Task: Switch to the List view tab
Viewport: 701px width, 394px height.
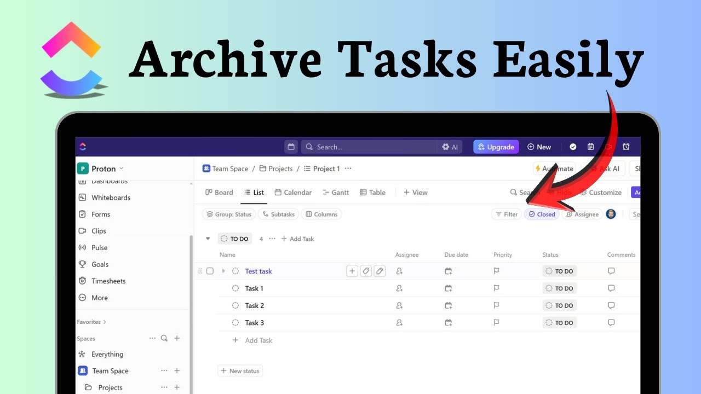Action: point(254,193)
